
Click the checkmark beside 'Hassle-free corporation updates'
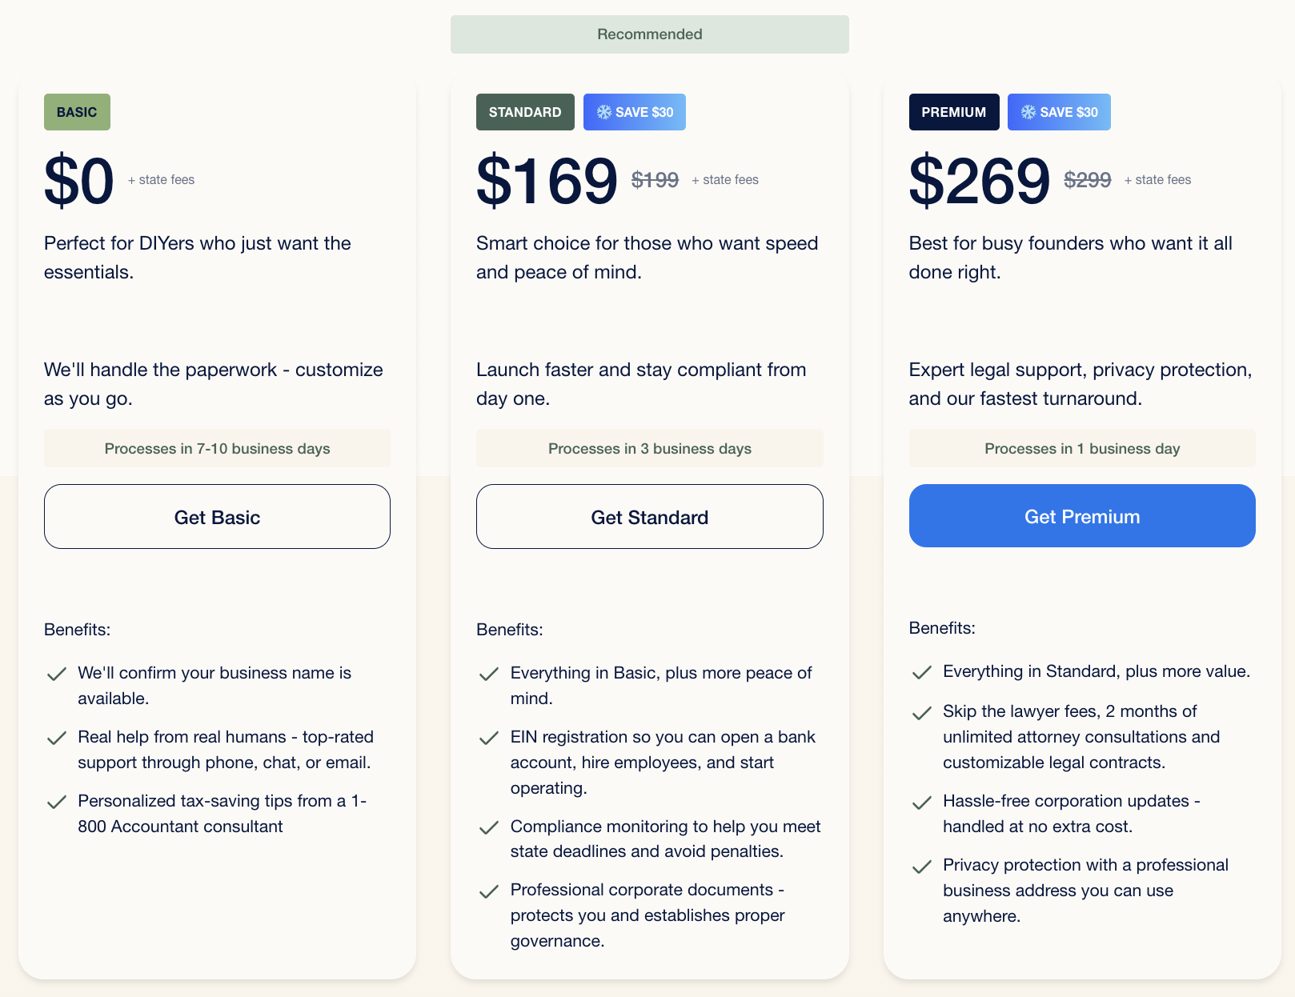point(922,802)
